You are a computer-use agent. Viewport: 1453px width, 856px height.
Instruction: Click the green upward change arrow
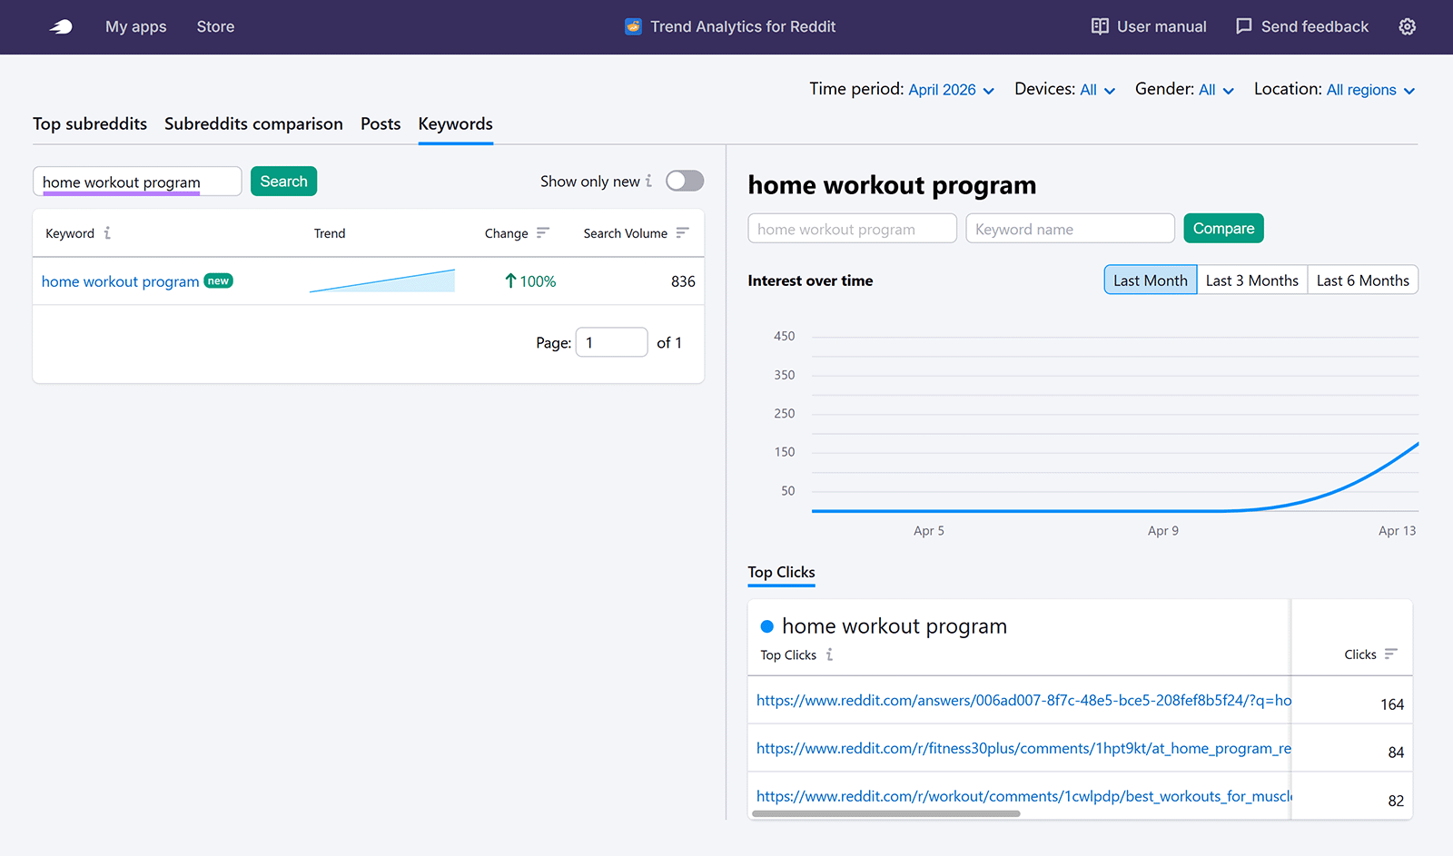pyautogui.click(x=510, y=281)
